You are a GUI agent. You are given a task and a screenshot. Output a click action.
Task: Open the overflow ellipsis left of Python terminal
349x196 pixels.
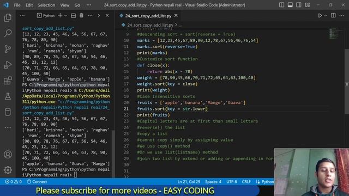click(x=22, y=16)
